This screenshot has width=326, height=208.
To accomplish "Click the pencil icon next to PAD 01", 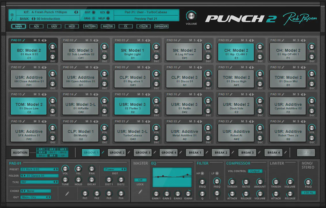I will click(x=24, y=40).
